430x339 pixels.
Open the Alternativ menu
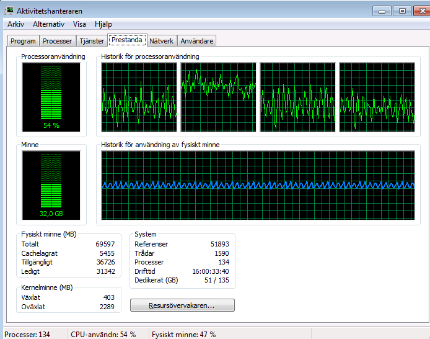(x=48, y=24)
